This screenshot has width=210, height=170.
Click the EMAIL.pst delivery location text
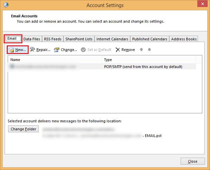click(152, 136)
